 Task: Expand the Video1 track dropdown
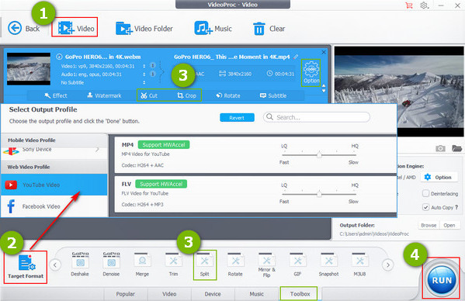click(x=144, y=66)
